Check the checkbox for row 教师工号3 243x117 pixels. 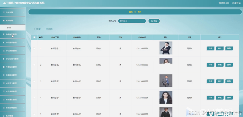point(34,81)
